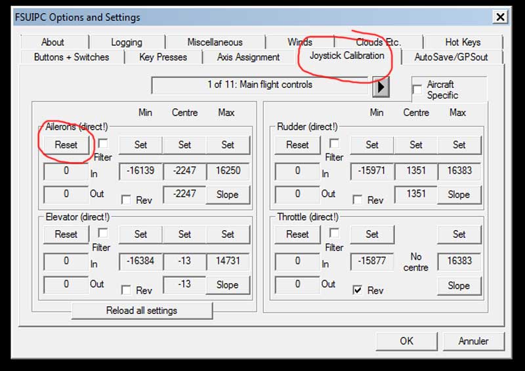Enable the Aircraft Specific checkbox

click(417, 90)
